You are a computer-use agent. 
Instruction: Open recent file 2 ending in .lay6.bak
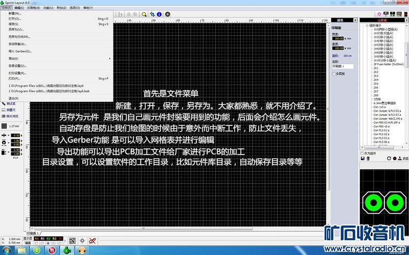[x=57, y=91]
